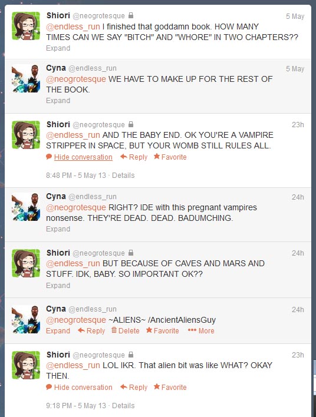Click the Reply text on the LOL IKR tweet
The image size is (316, 417).
[138, 387]
